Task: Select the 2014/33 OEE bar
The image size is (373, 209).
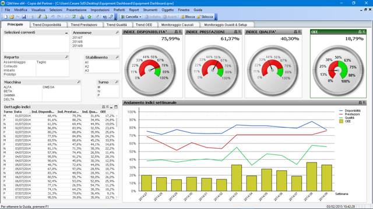Action: pos(237,178)
